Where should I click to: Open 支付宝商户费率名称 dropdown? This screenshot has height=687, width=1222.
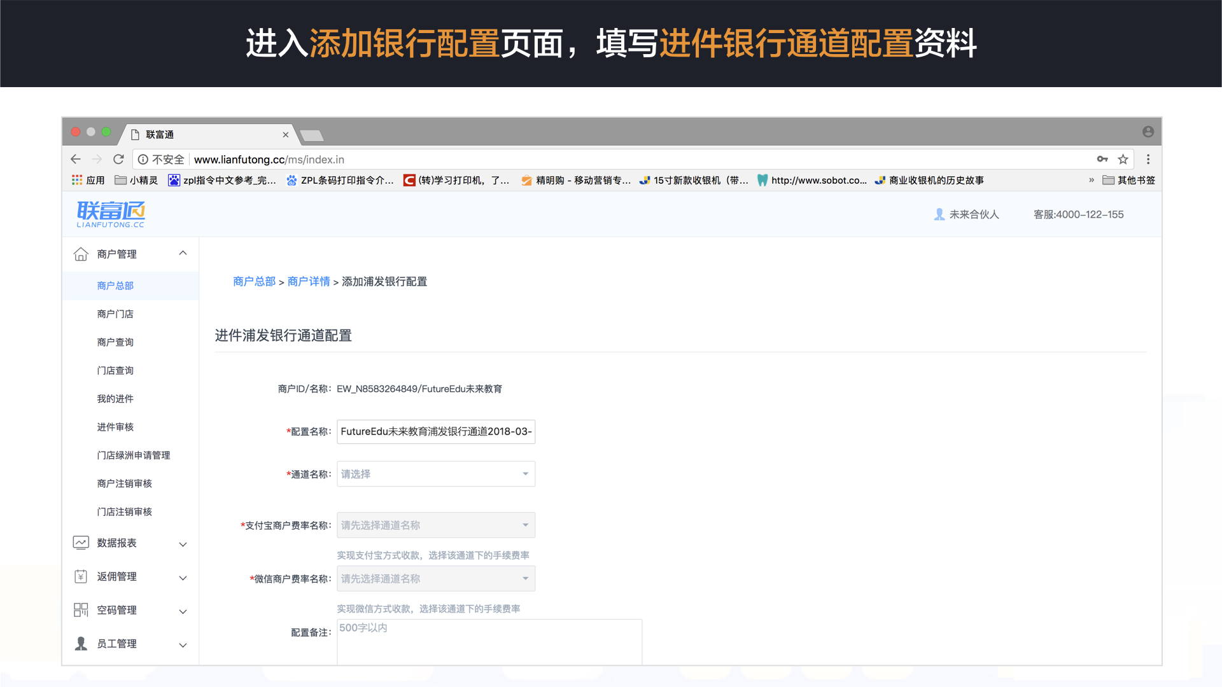(x=436, y=525)
